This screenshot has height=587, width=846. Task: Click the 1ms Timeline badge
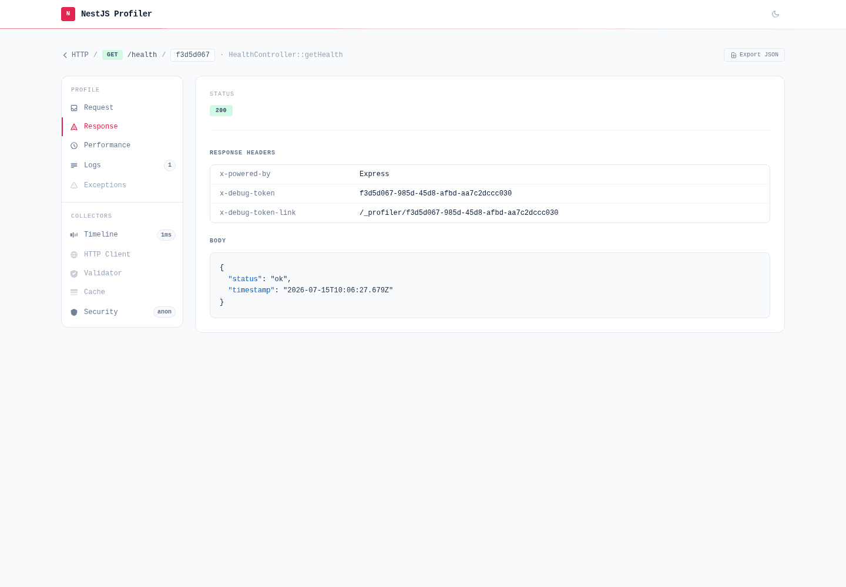click(166, 235)
